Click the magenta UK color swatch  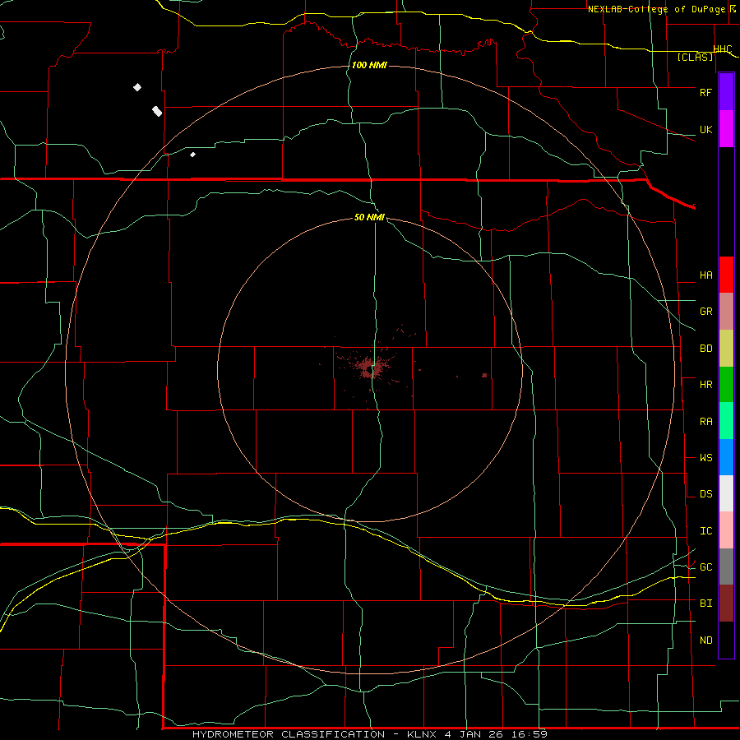click(x=726, y=129)
